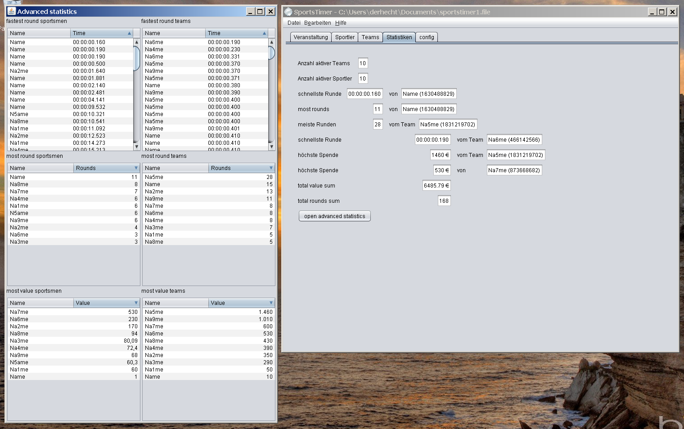Sort most round sportsmen by Rounds column
Viewport: 684px width, 429px height.
pos(106,168)
